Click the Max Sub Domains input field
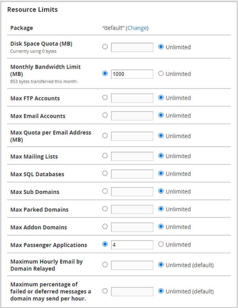Viewport: 238px width, 308px height. click(x=132, y=192)
